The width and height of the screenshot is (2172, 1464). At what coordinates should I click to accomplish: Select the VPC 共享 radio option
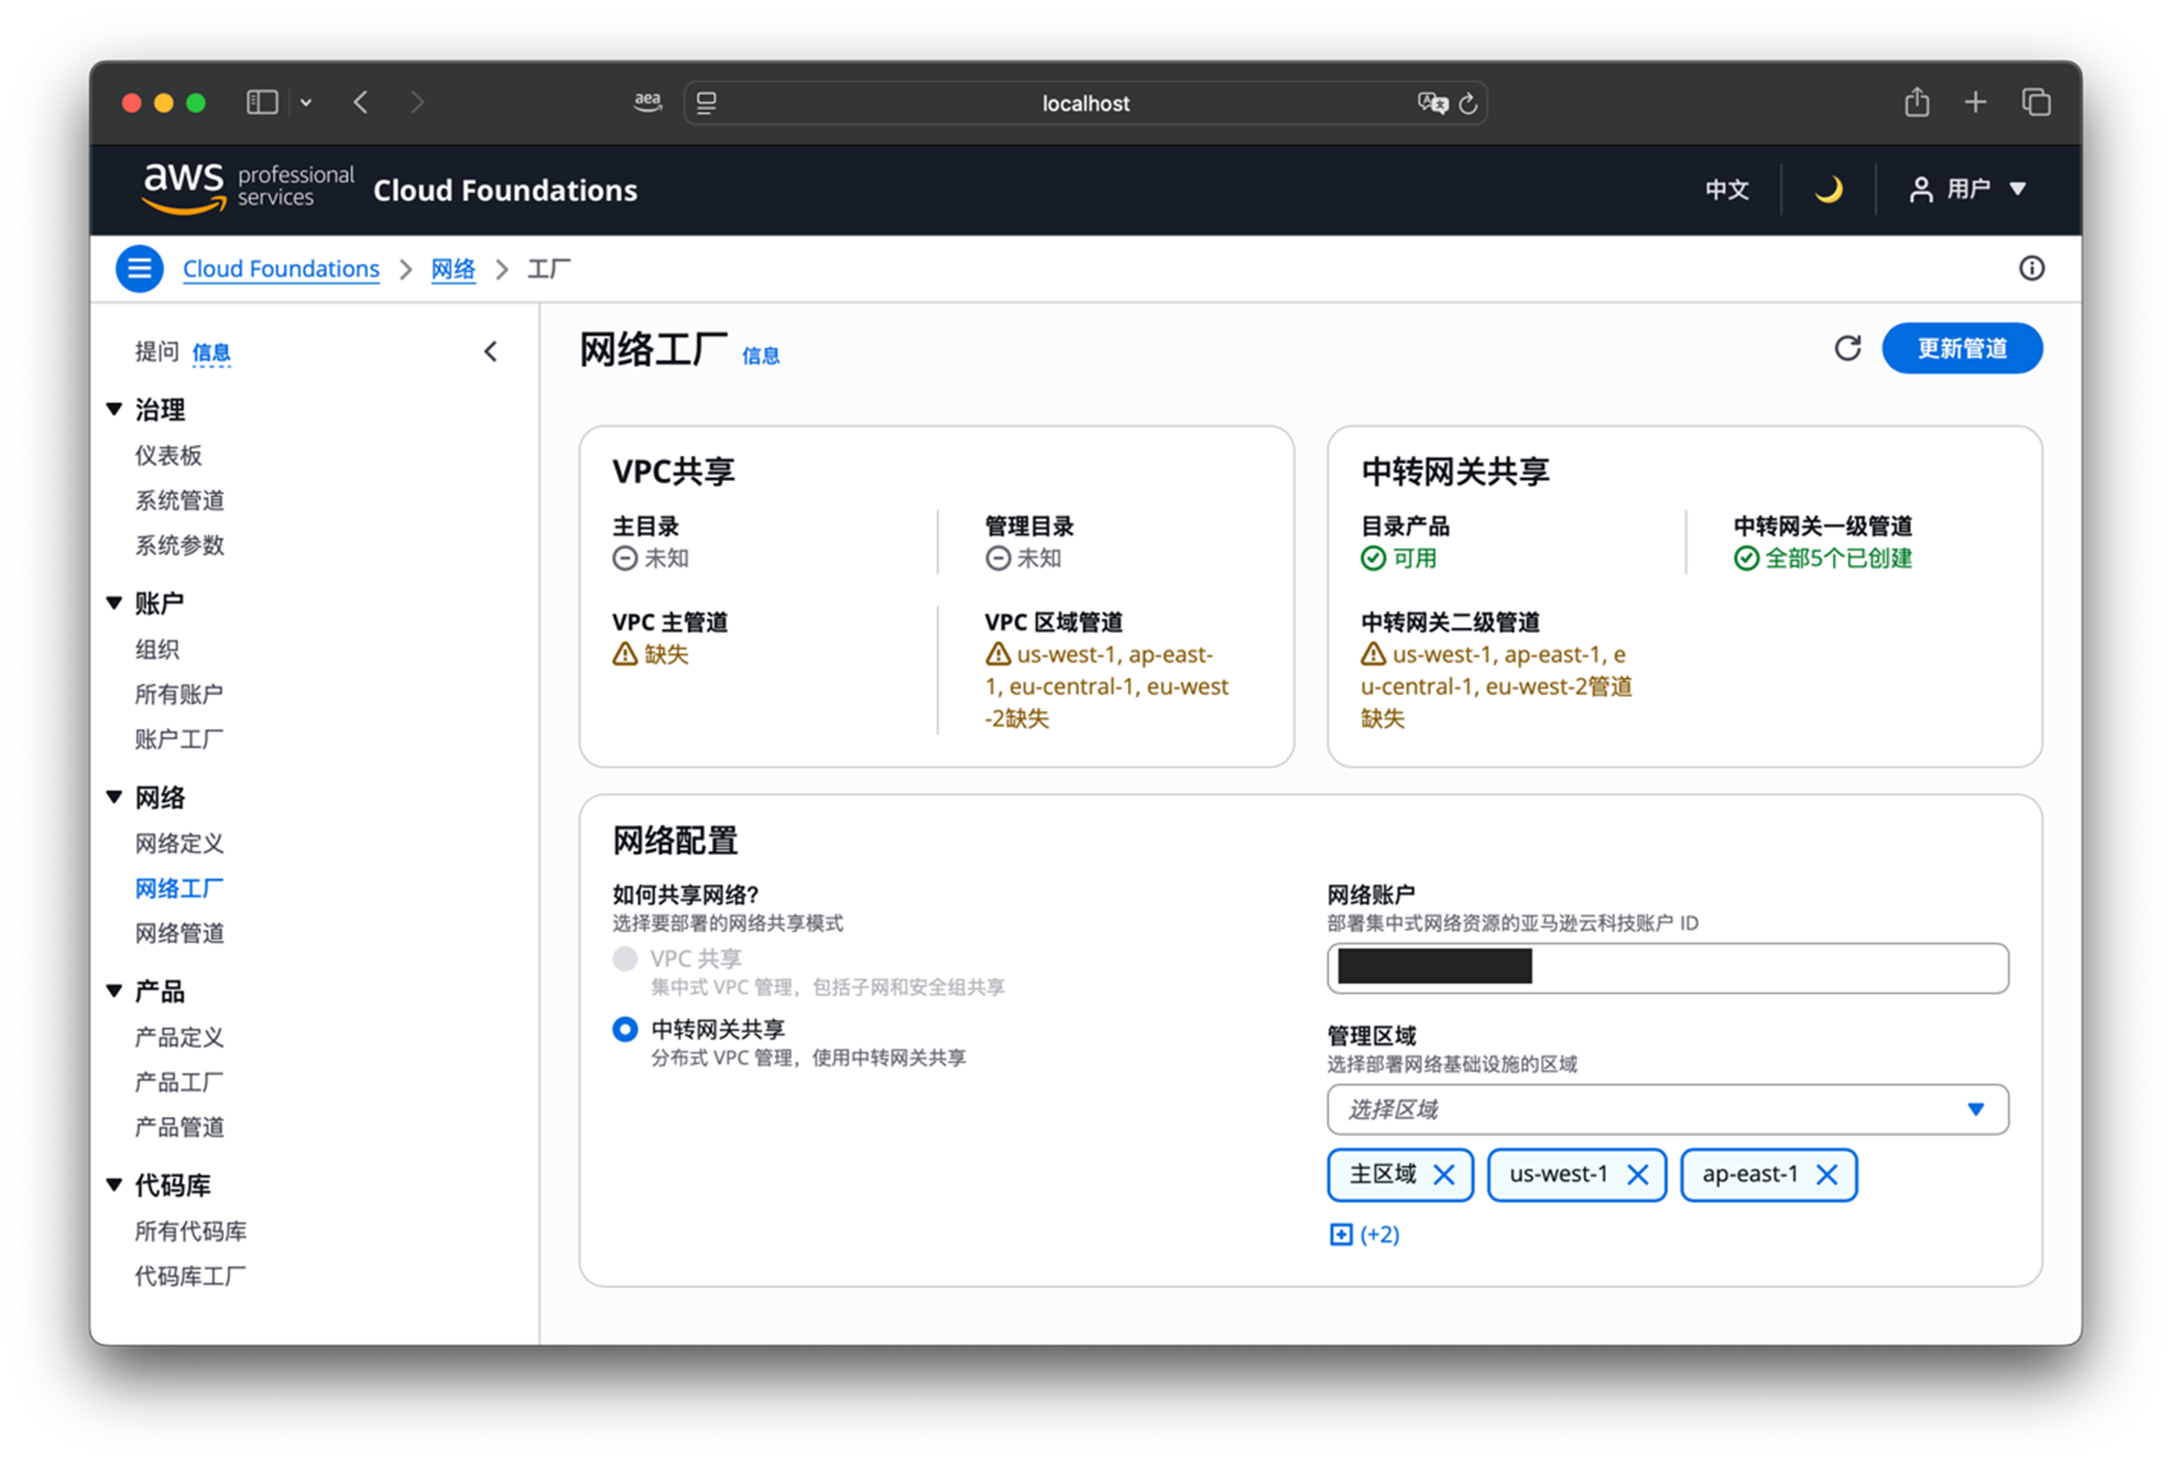click(625, 959)
